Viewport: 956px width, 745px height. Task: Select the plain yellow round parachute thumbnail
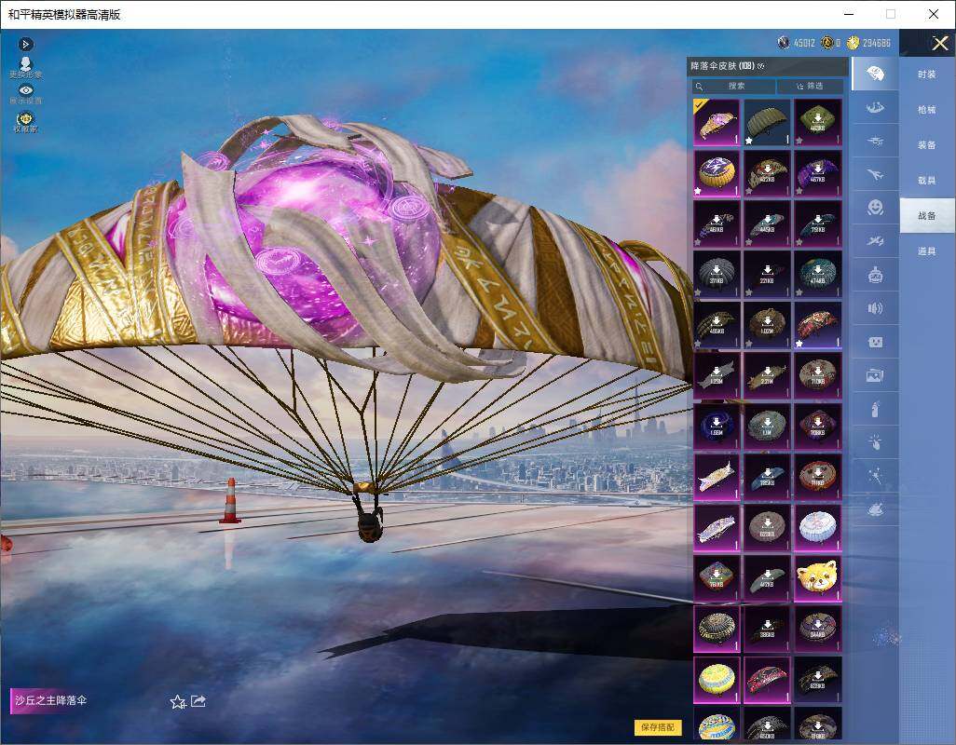click(x=717, y=679)
